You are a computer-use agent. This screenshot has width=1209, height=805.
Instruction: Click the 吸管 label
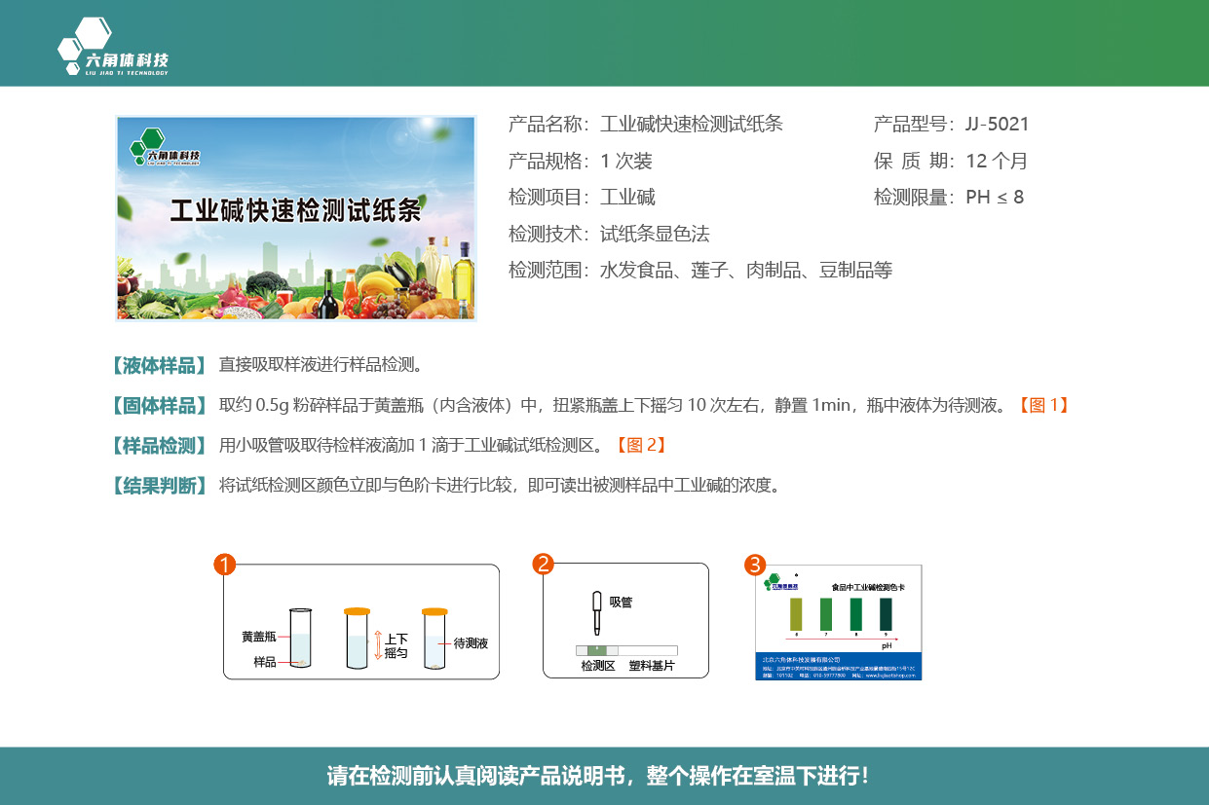pos(621,603)
